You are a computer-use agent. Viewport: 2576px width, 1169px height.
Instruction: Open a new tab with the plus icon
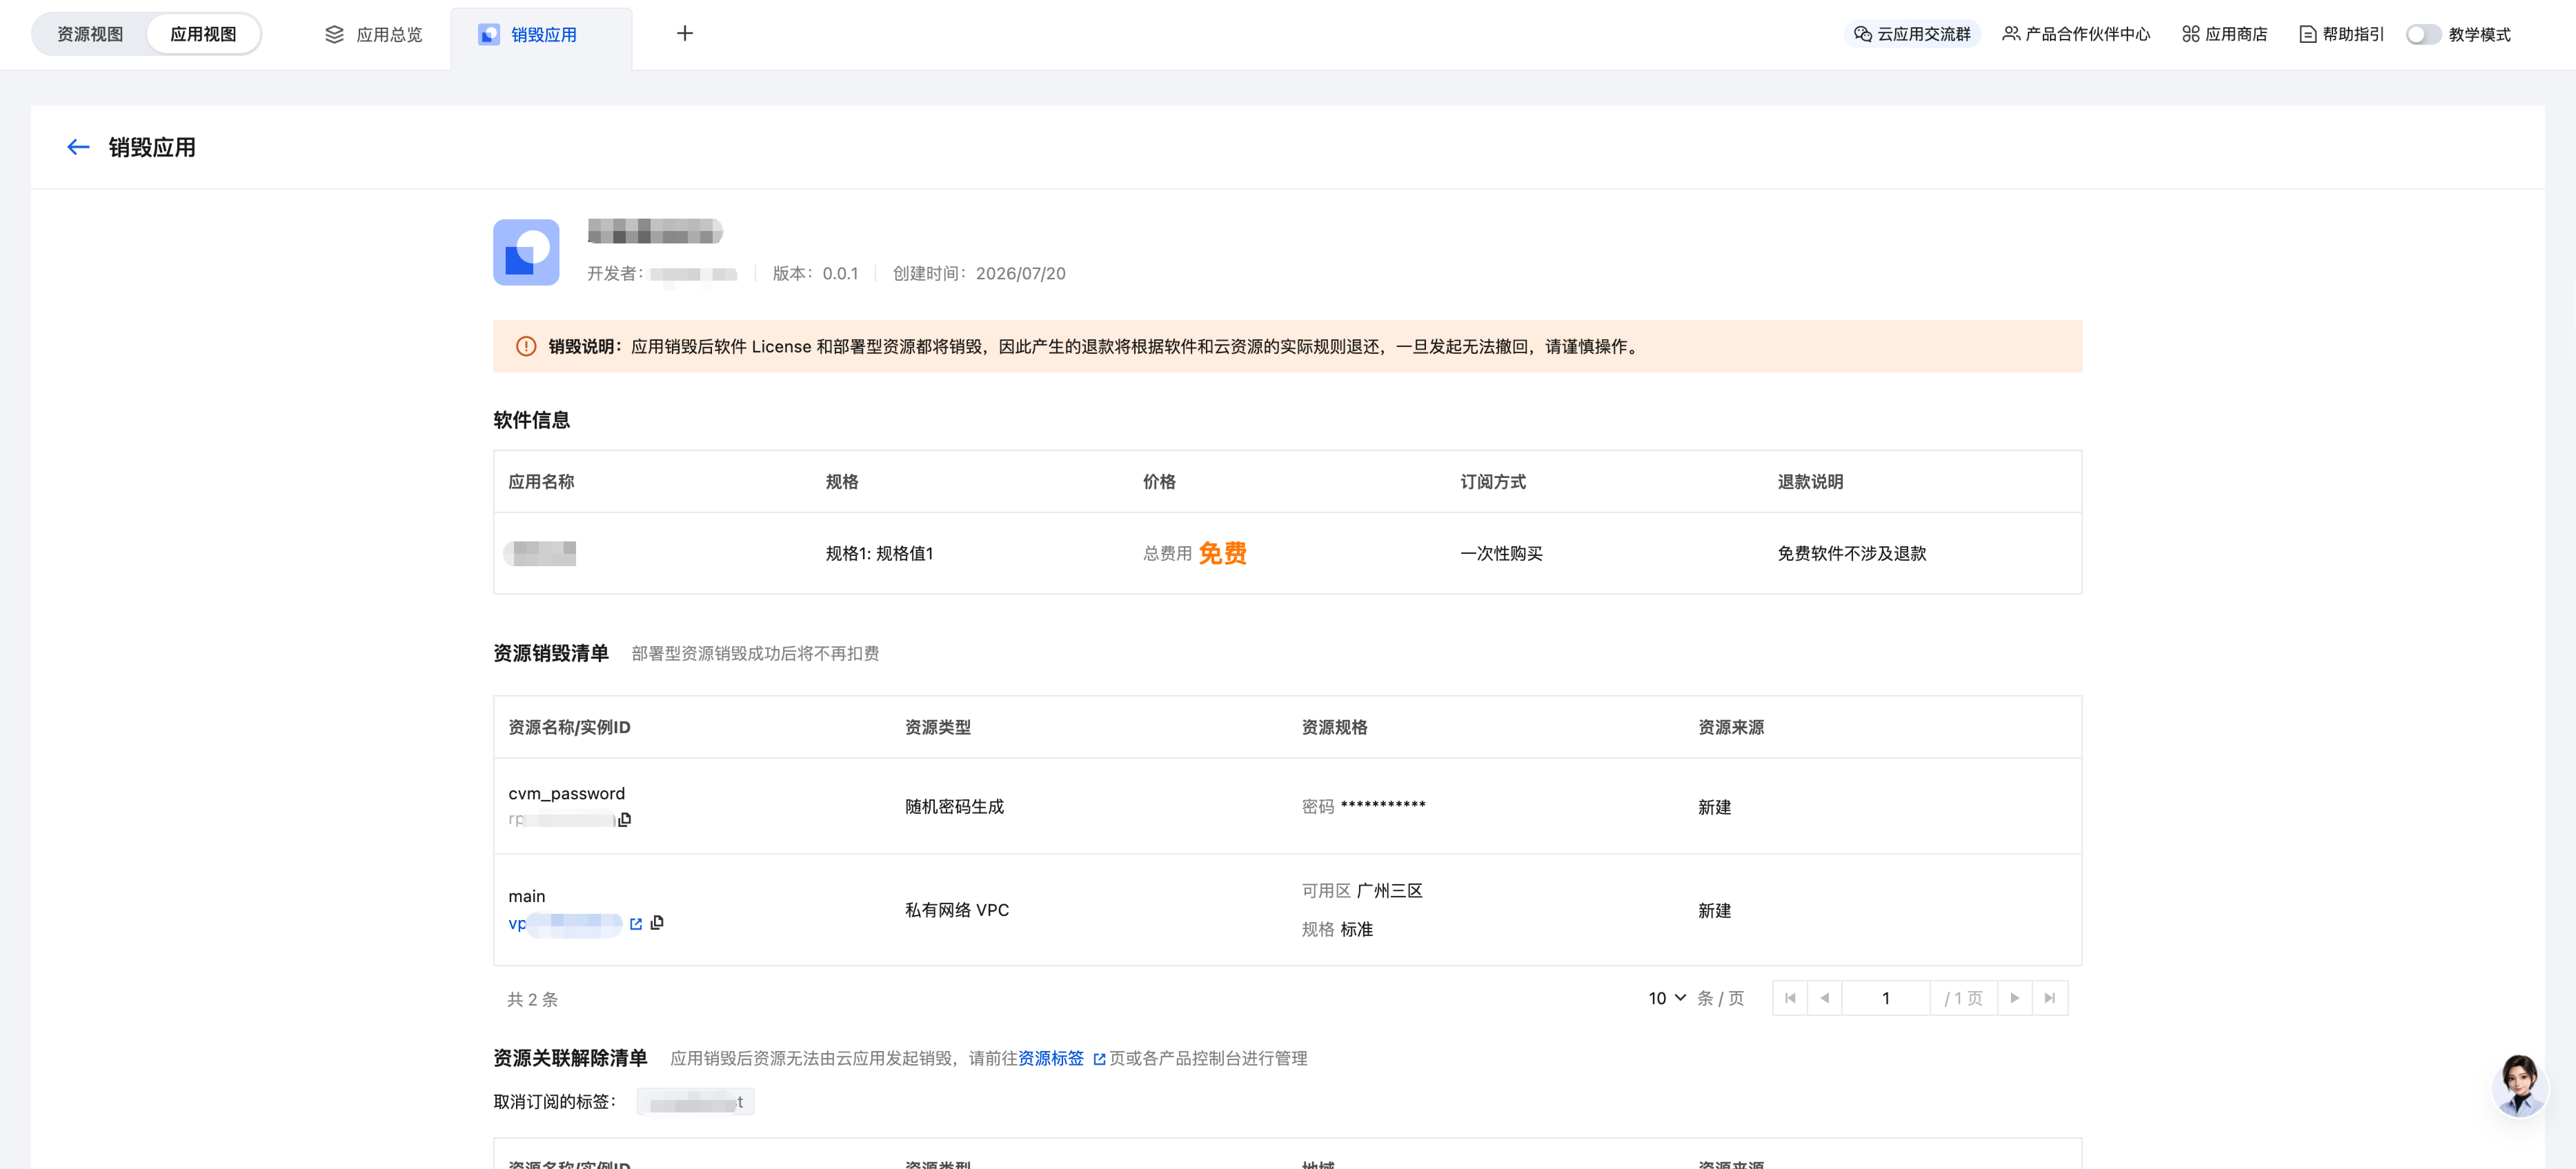[685, 34]
